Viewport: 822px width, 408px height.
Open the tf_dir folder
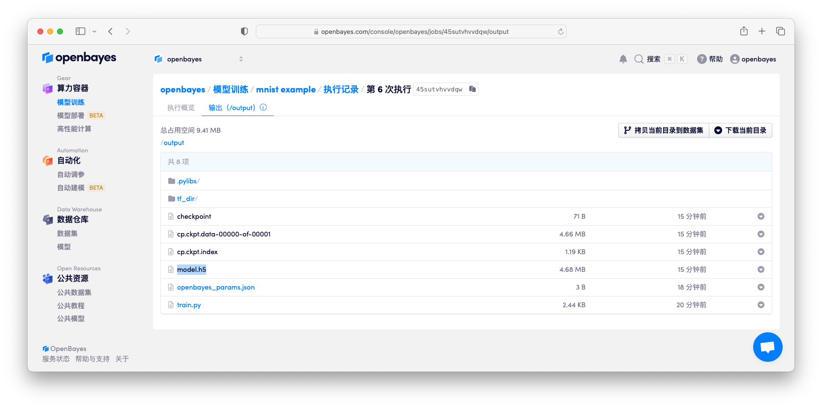186,199
